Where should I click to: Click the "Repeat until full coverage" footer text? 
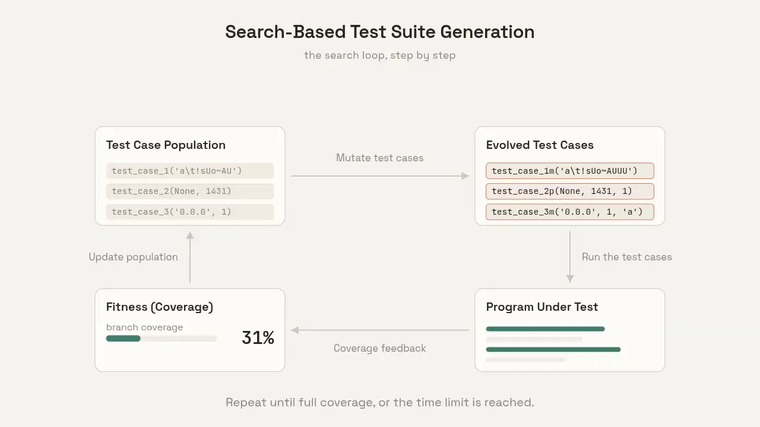tap(380, 402)
